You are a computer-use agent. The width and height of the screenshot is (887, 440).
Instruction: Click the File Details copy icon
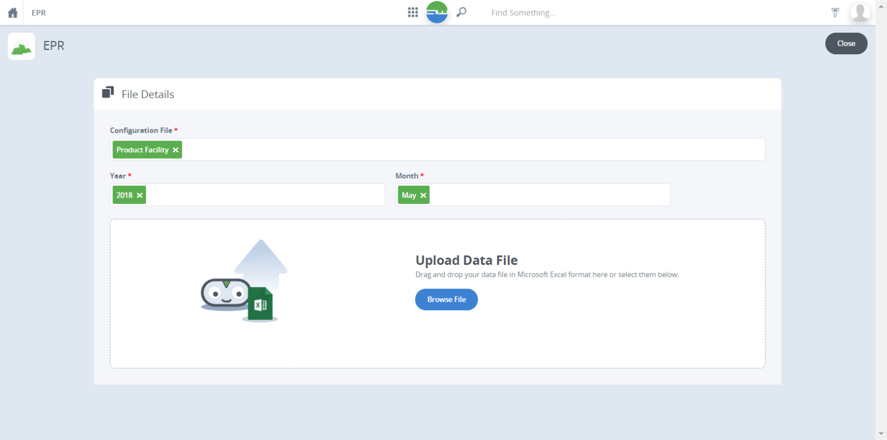coord(107,93)
